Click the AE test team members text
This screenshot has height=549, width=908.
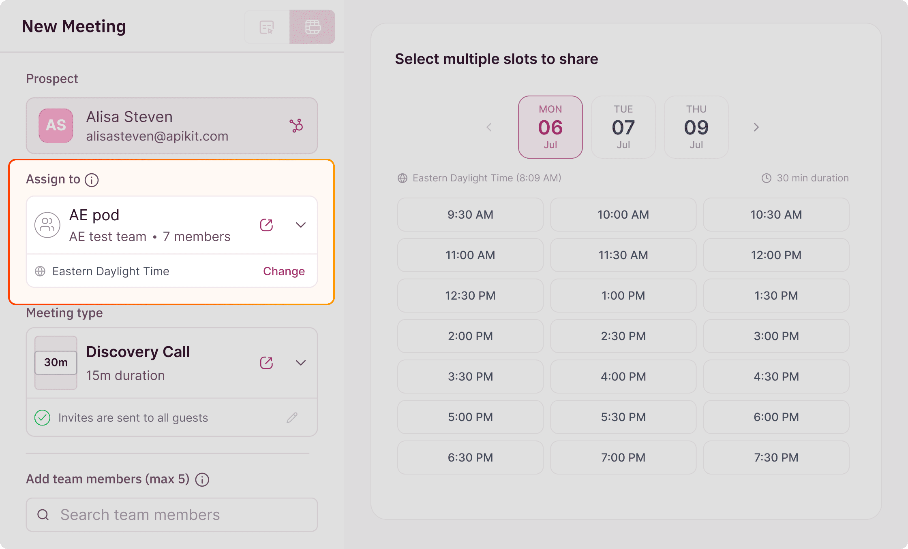click(150, 236)
